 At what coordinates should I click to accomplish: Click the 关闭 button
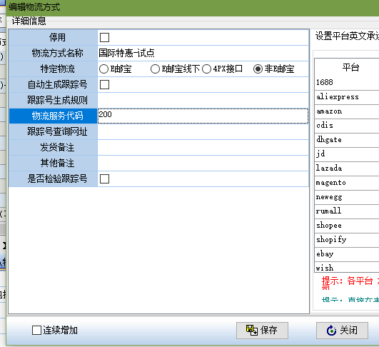point(342,331)
